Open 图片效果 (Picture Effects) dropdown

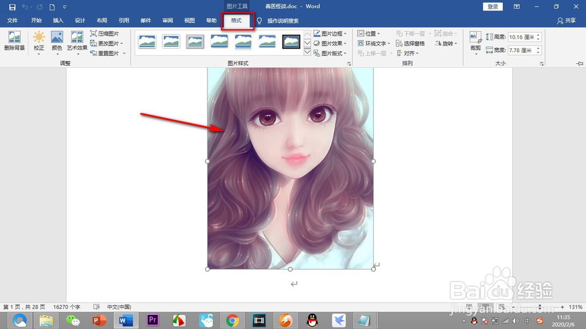pyautogui.click(x=330, y=43)
